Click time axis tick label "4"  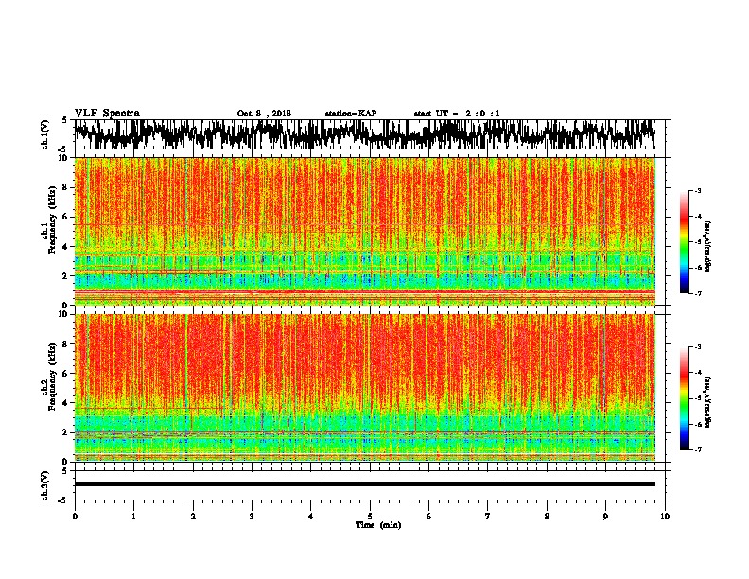click(311, 517)
